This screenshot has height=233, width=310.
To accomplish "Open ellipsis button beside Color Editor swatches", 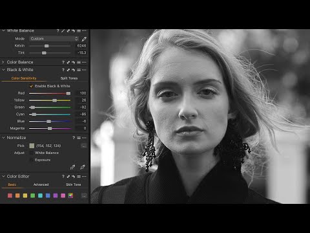I will pos(84,195).
